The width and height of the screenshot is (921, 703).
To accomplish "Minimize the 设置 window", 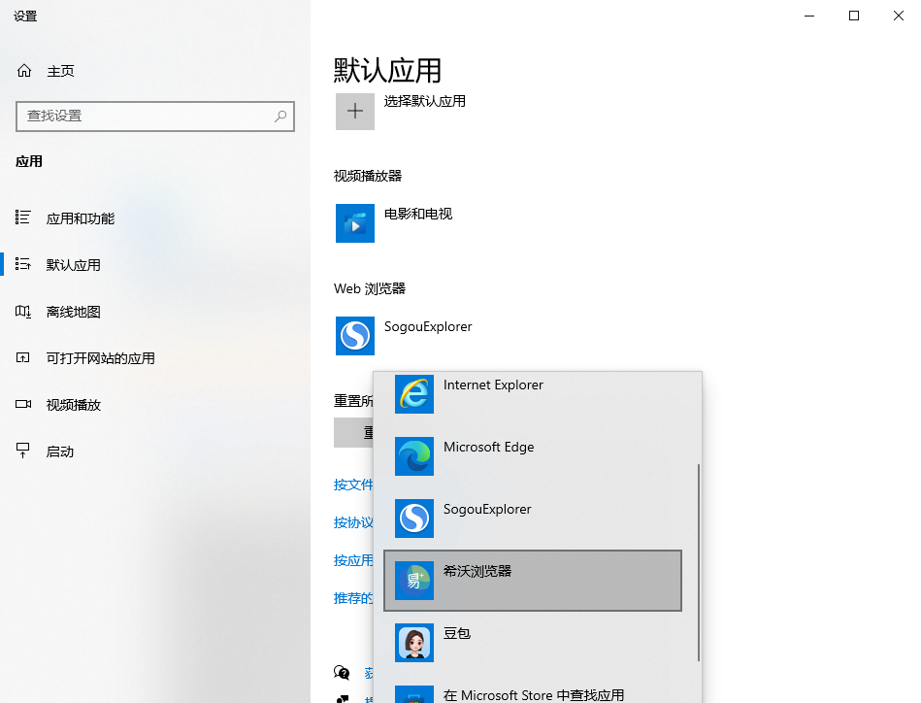I will click(x=809, y=16).
